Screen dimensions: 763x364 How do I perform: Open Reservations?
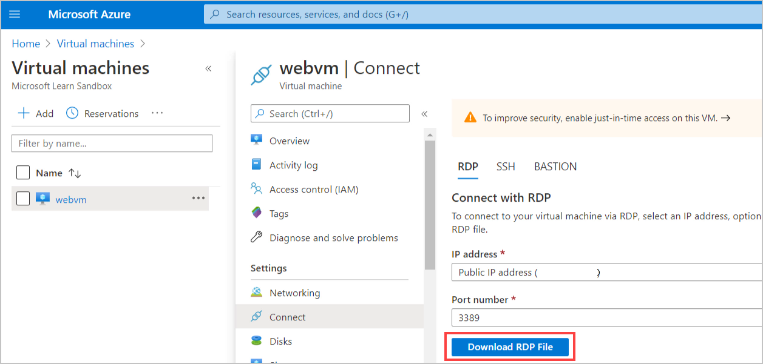[103, 113]
